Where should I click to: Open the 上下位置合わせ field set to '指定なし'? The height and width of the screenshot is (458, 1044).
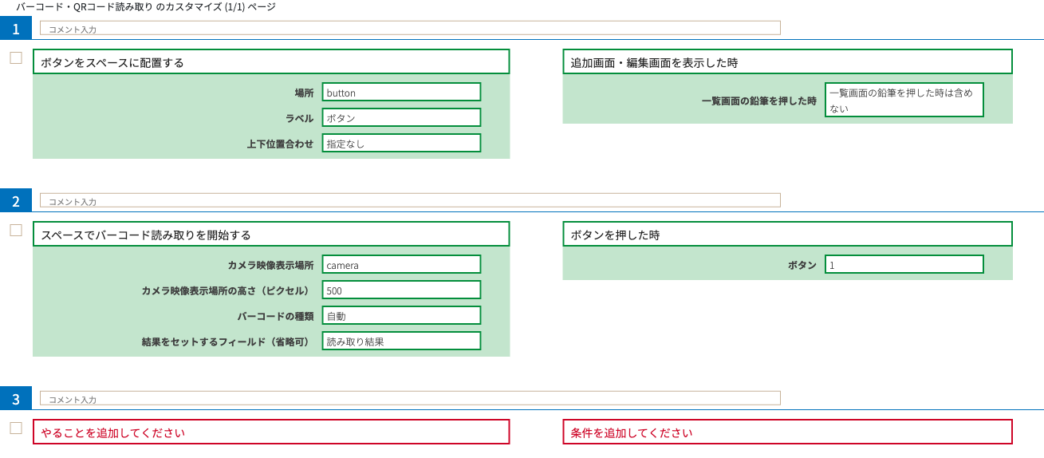(401, 144)
